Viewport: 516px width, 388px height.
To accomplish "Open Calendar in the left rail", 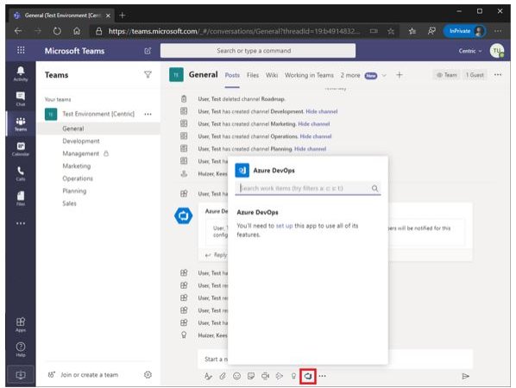I will [21, 148].
